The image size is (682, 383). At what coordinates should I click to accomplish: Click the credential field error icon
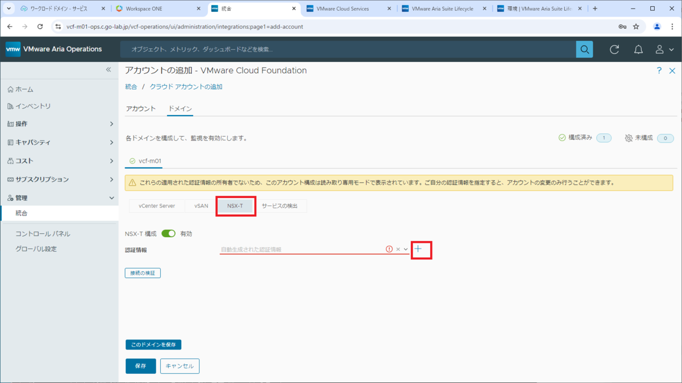coord(389,249)
